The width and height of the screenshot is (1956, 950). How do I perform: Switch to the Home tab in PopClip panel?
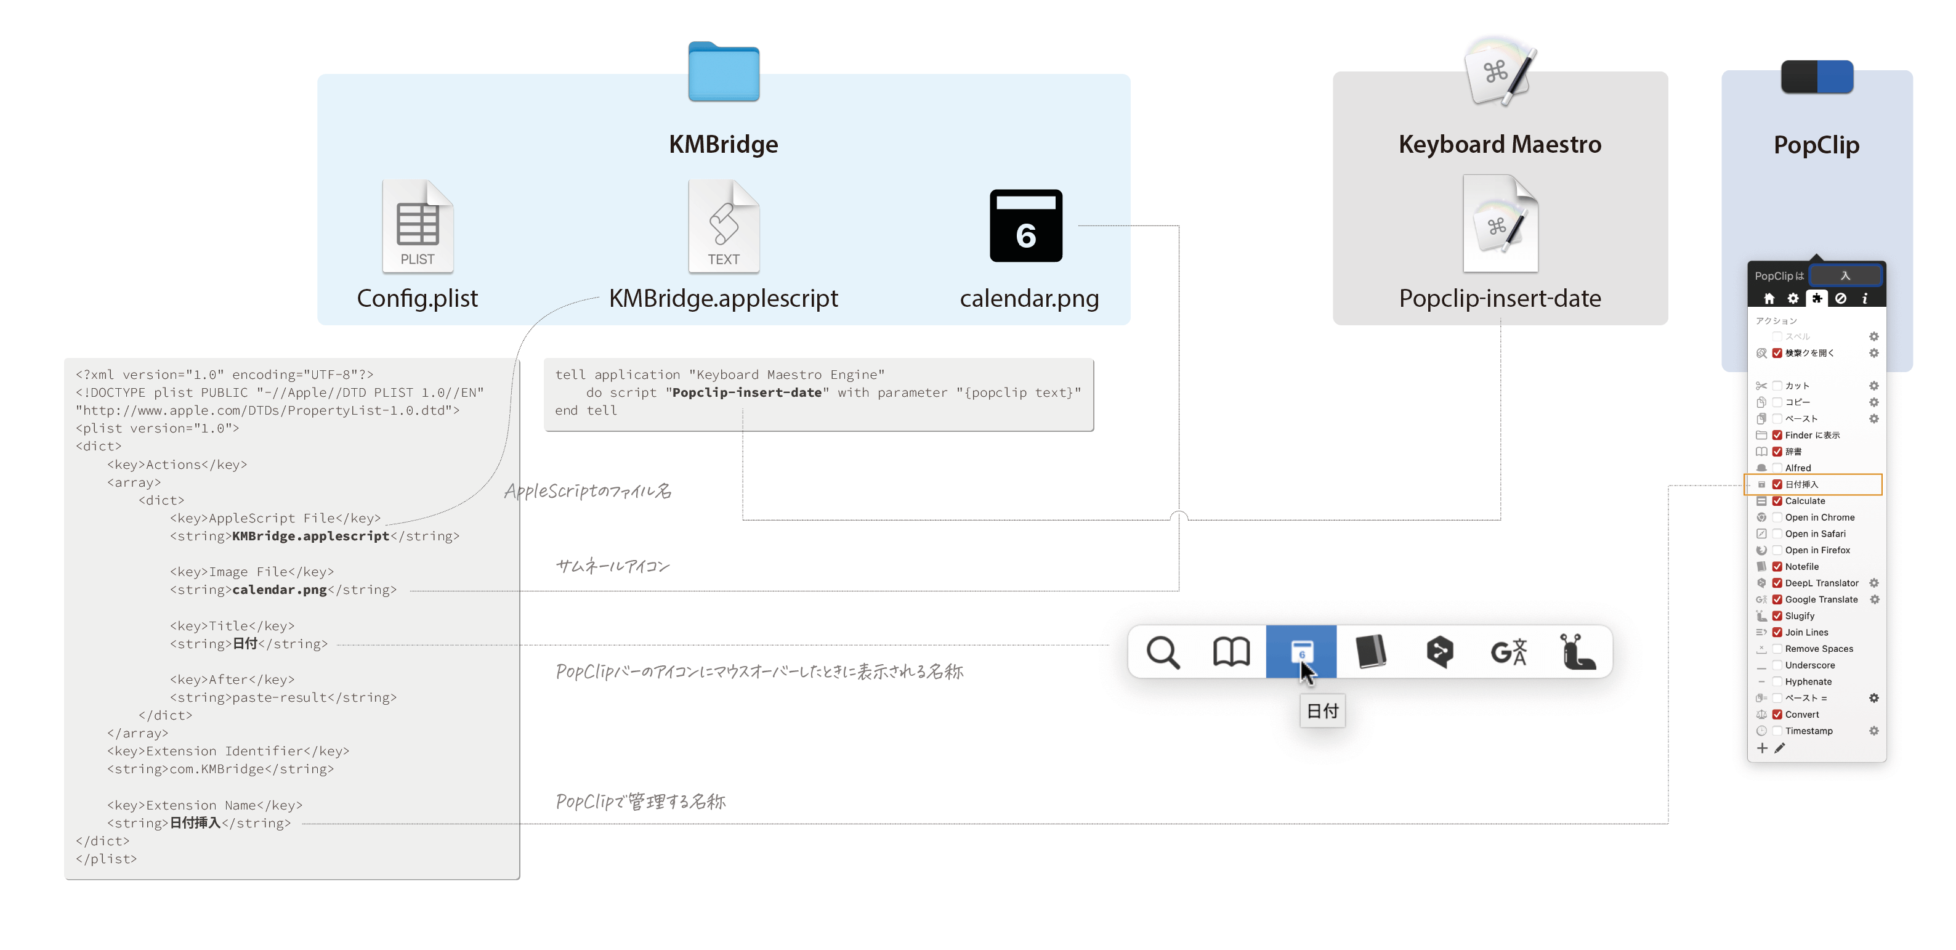tap(1769, 298)
